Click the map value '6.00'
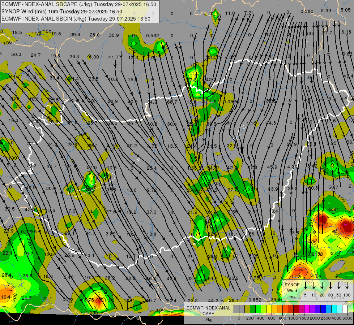 (94, 57)
